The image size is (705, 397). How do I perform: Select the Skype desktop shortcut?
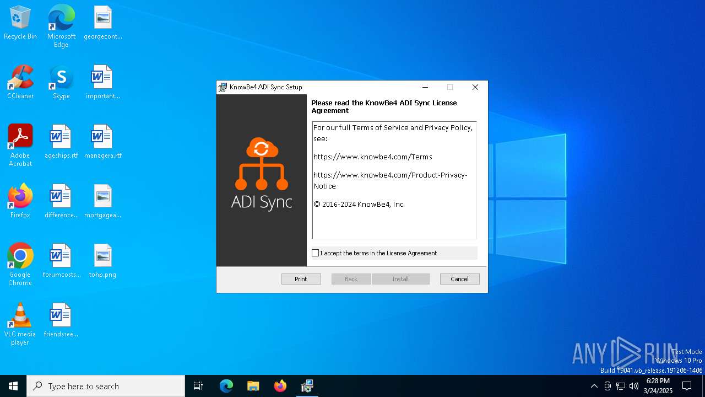[x=61, y=83]
